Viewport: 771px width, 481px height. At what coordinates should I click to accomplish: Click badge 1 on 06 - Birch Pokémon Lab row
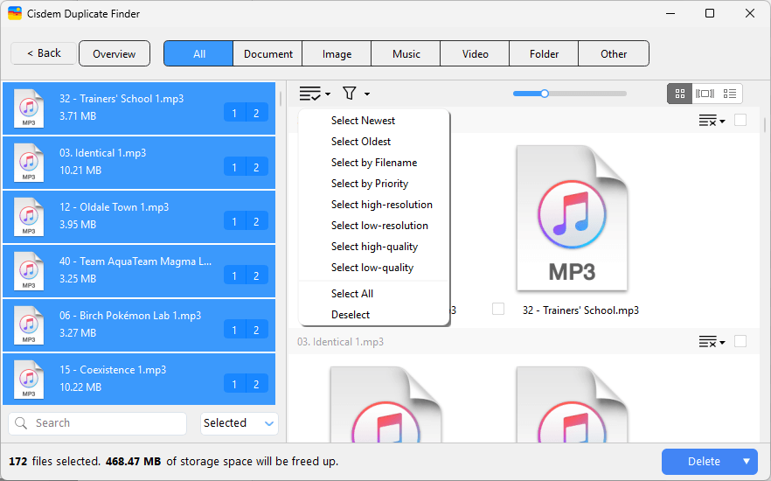(234, 330)
